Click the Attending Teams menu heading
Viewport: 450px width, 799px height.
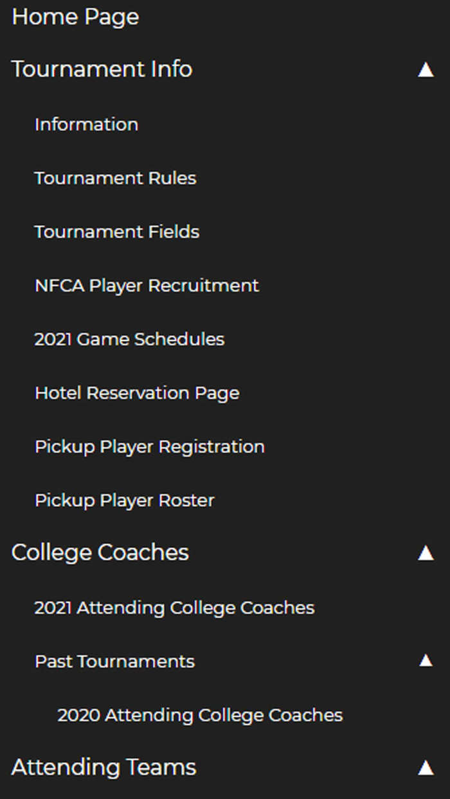(x=104, y=767)
